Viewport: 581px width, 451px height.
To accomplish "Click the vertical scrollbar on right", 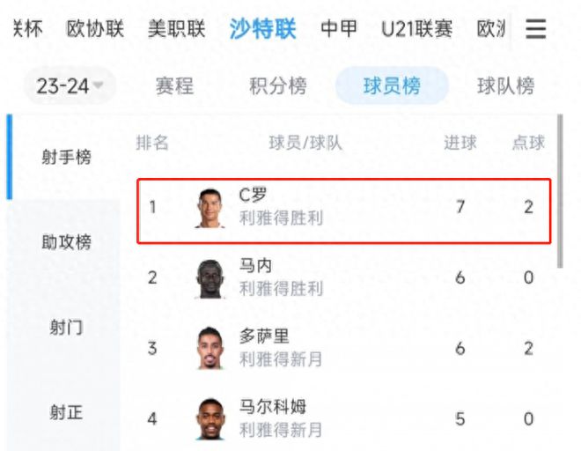I will point(560,191).
